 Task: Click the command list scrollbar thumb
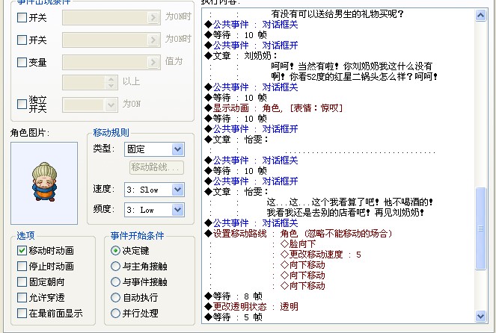point(480,228)
